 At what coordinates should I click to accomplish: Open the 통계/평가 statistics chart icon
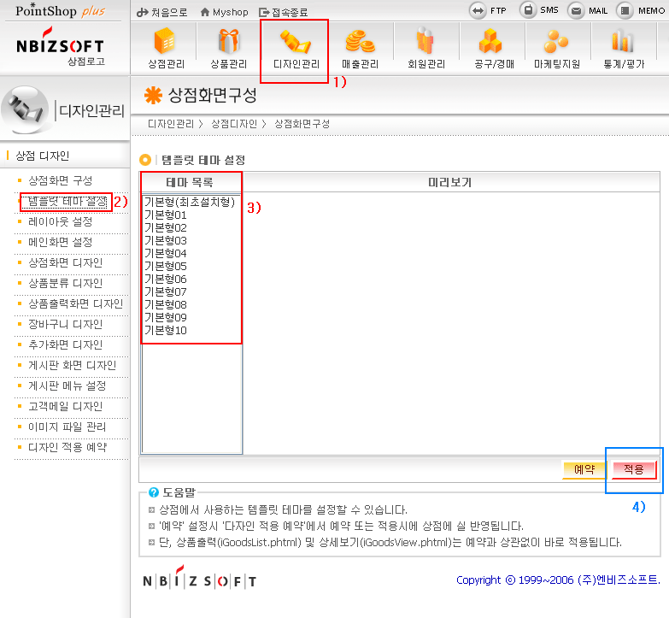[x=622, y=42]
